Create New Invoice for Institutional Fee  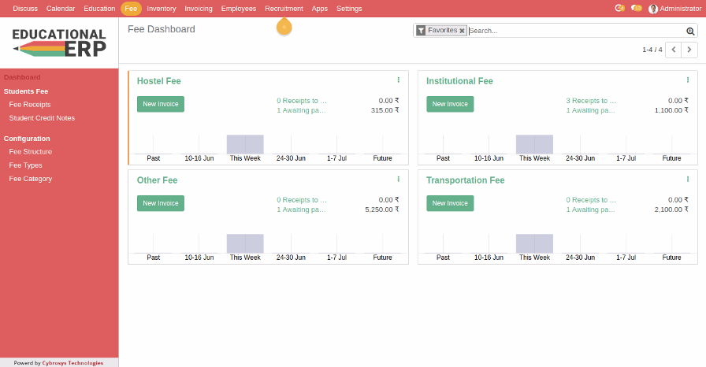click(450, 104)
